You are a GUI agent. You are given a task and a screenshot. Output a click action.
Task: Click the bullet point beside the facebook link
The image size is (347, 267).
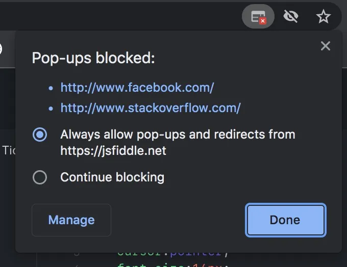pyautogui.click(x=51, y=88)
